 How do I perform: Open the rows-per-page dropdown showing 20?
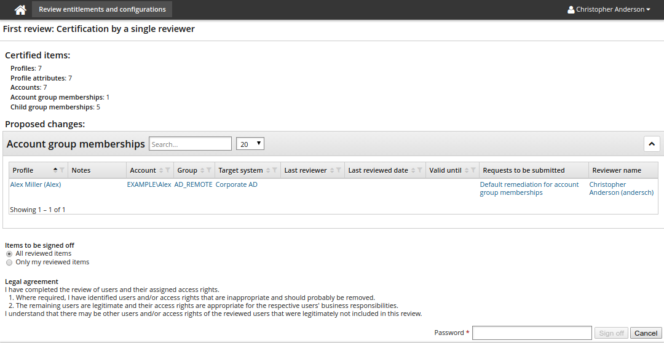tap(250, 144)
